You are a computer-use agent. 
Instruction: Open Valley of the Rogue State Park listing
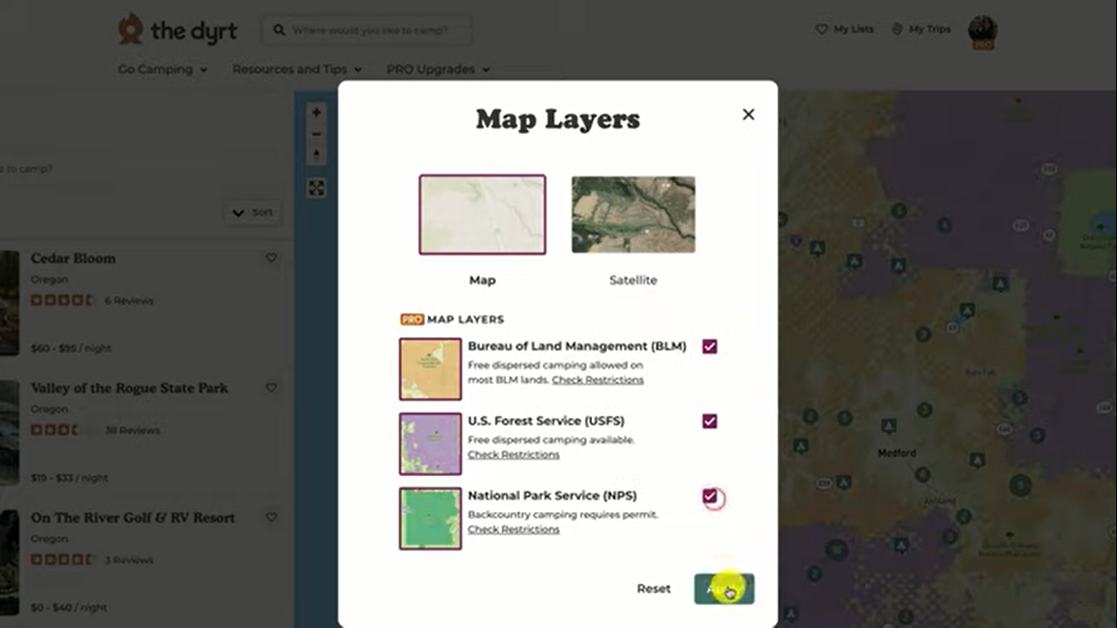tap(129, 388)
